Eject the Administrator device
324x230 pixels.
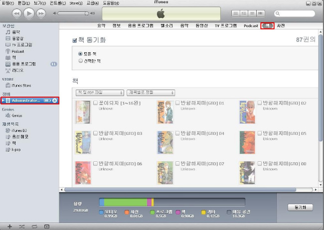click(54, 101)
